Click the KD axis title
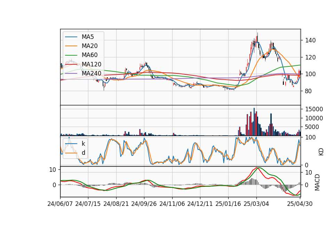Screen dimensions: 334x240 click(x=321, y=152)
